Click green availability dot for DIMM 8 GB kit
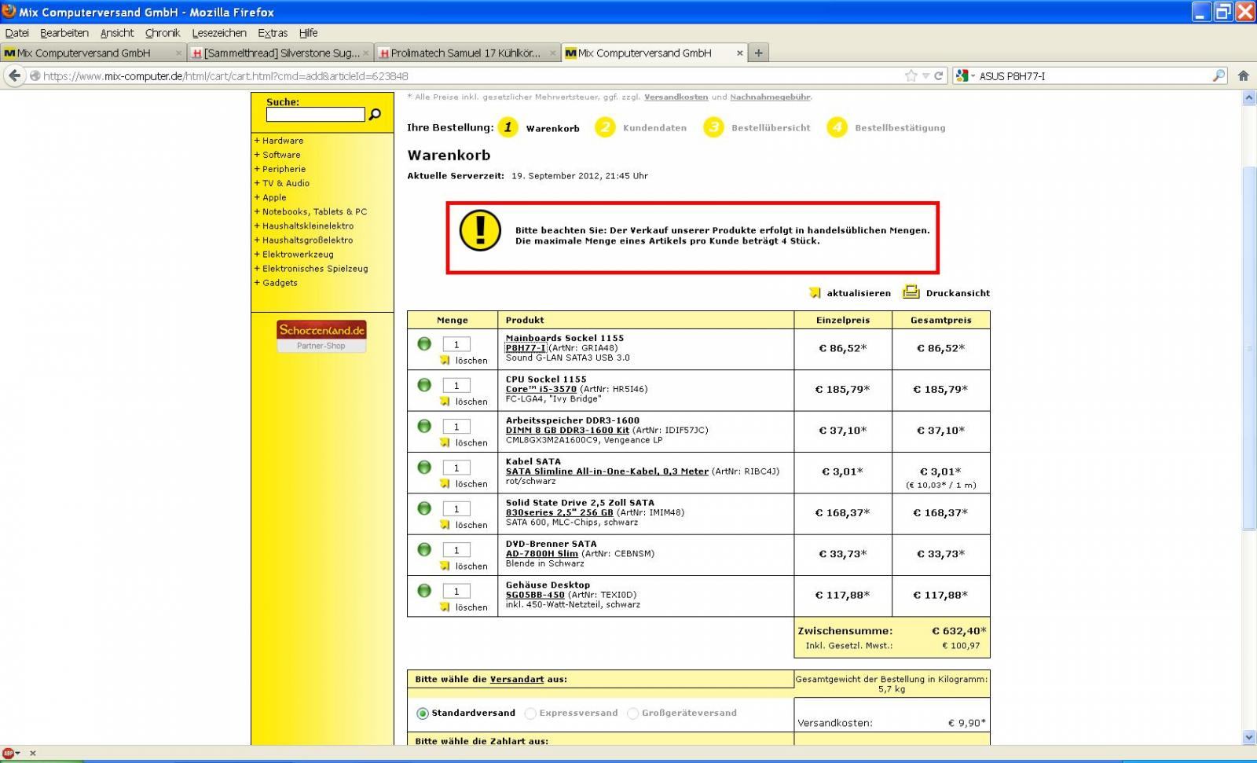 click(424, 426)
